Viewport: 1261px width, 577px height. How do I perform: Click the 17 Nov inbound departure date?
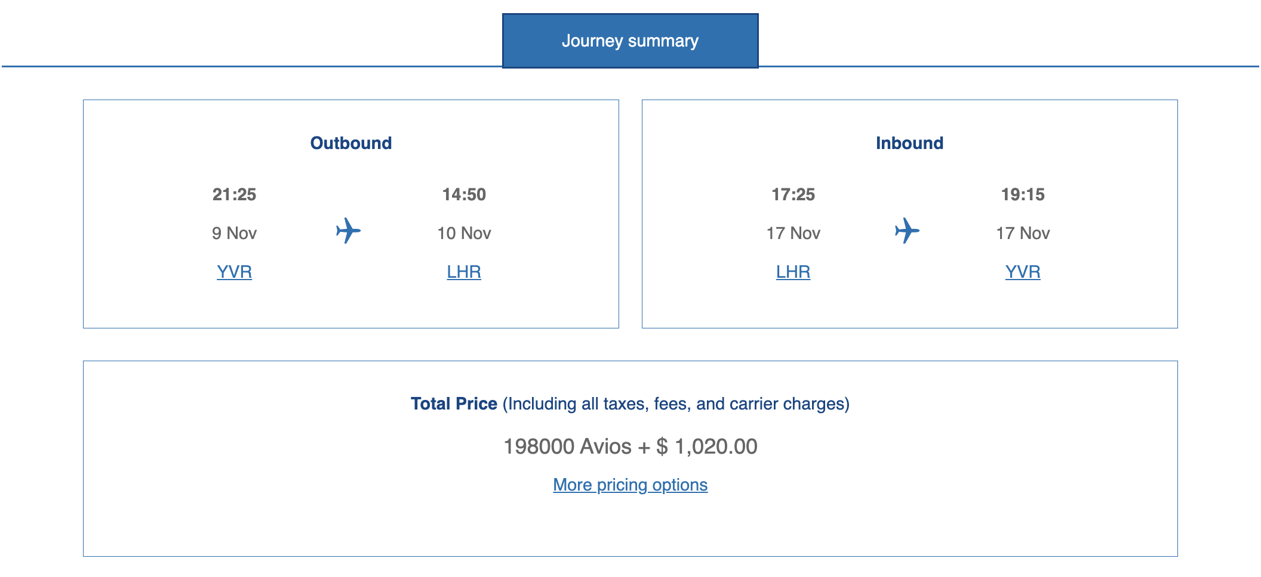point(793,233)
